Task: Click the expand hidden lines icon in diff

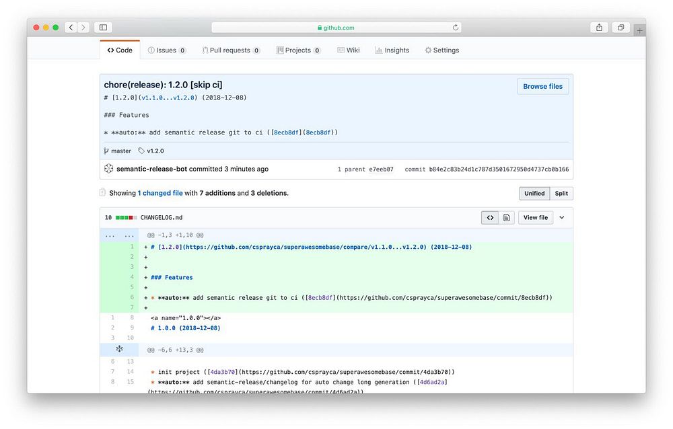Action: (119, 349)
